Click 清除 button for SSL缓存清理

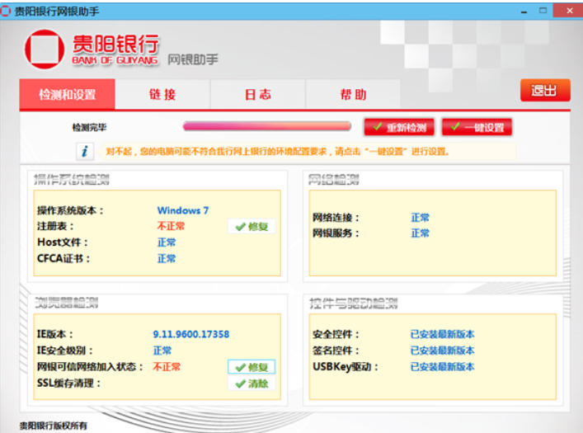[x=252, y=384]
